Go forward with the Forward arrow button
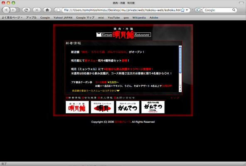The height and width of the screenshot is (166, 246). point(13,10)
